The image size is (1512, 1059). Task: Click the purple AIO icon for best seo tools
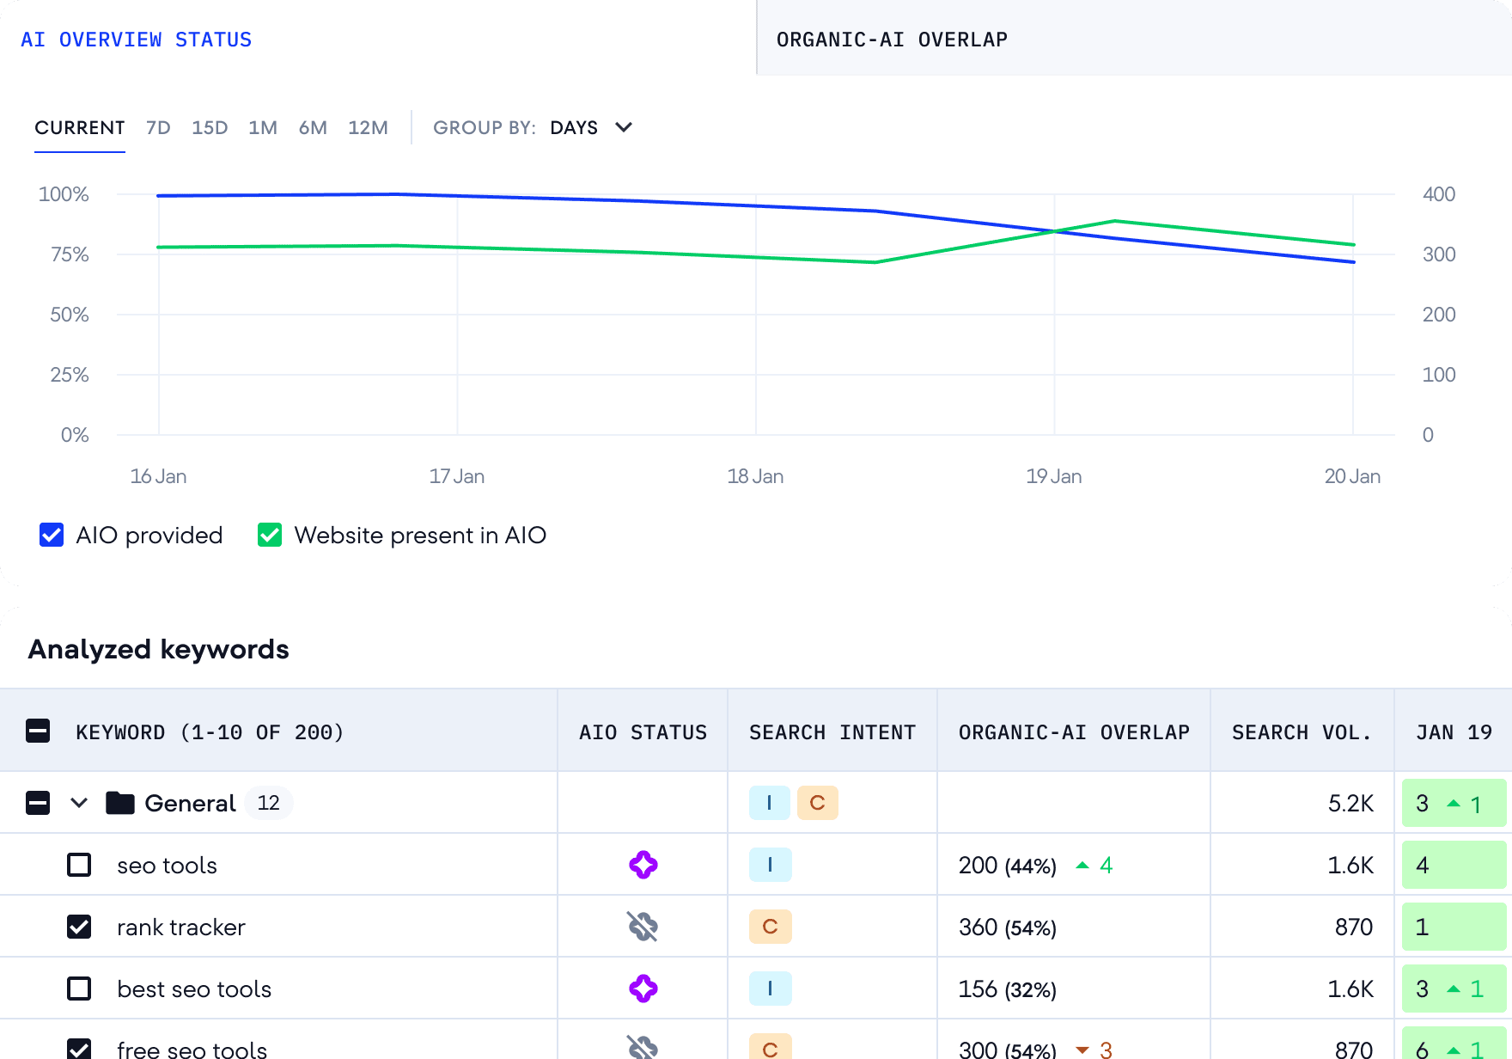643,989
